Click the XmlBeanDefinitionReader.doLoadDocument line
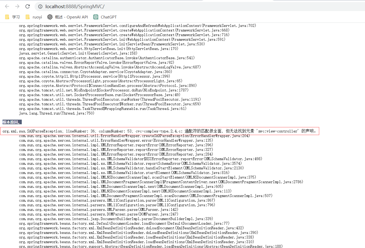This screenshot has width=365, height=248. click(x=131, y=228)
